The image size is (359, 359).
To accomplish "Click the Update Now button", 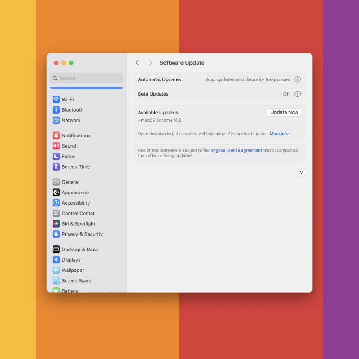I will coord(284,112).
